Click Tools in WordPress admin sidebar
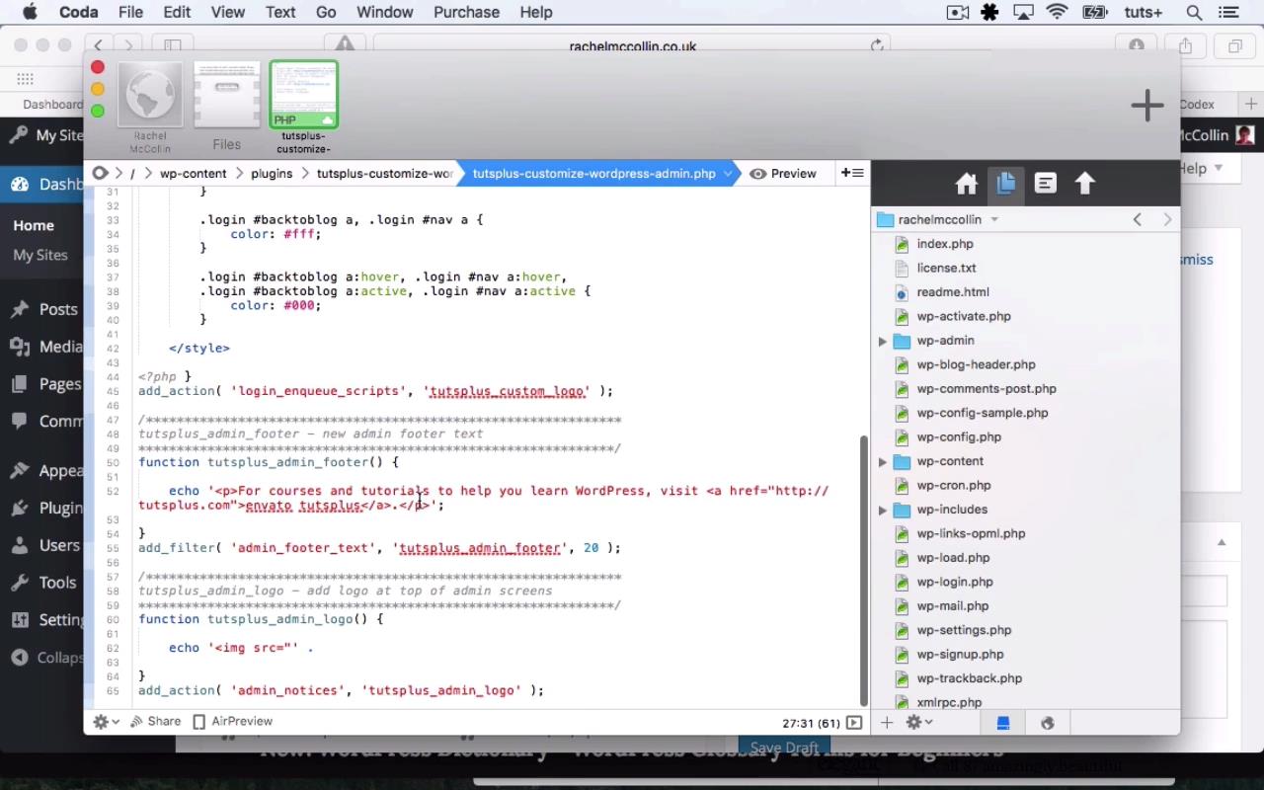 click(x=57, y=583)
